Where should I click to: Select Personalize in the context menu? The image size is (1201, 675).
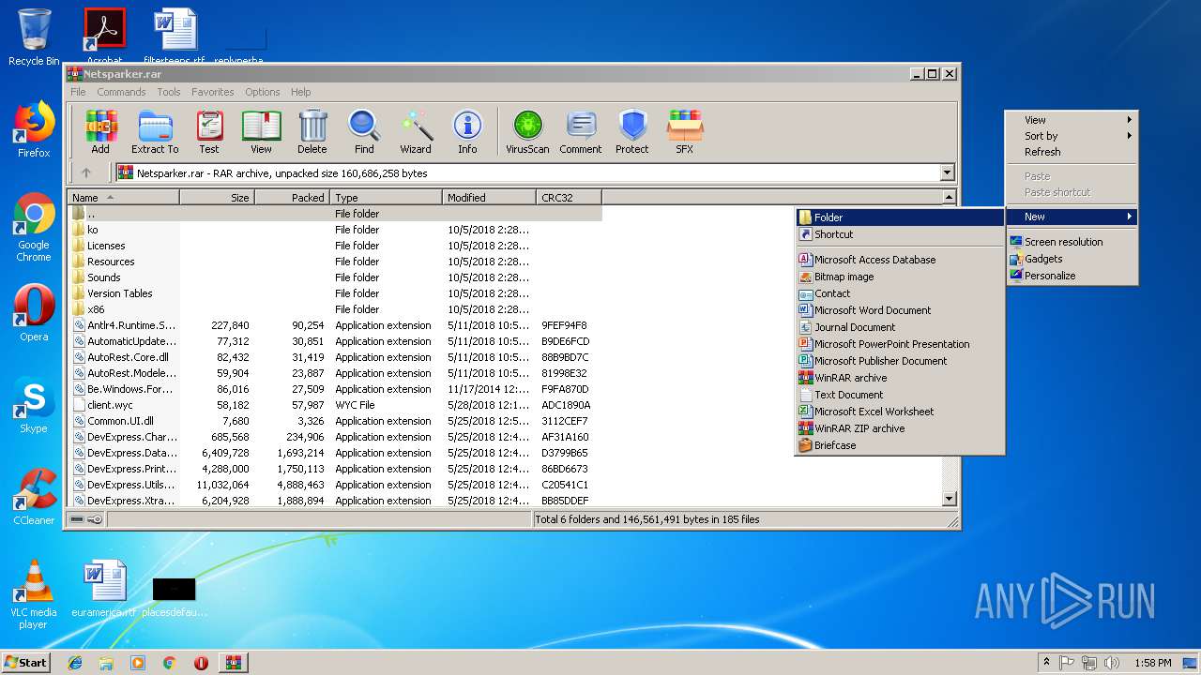click(x=1072, y=276)
